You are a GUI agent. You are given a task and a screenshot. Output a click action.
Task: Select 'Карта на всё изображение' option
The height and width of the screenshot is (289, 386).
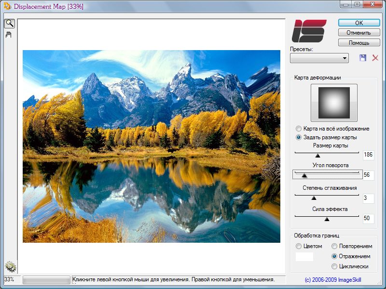(299, 129)
